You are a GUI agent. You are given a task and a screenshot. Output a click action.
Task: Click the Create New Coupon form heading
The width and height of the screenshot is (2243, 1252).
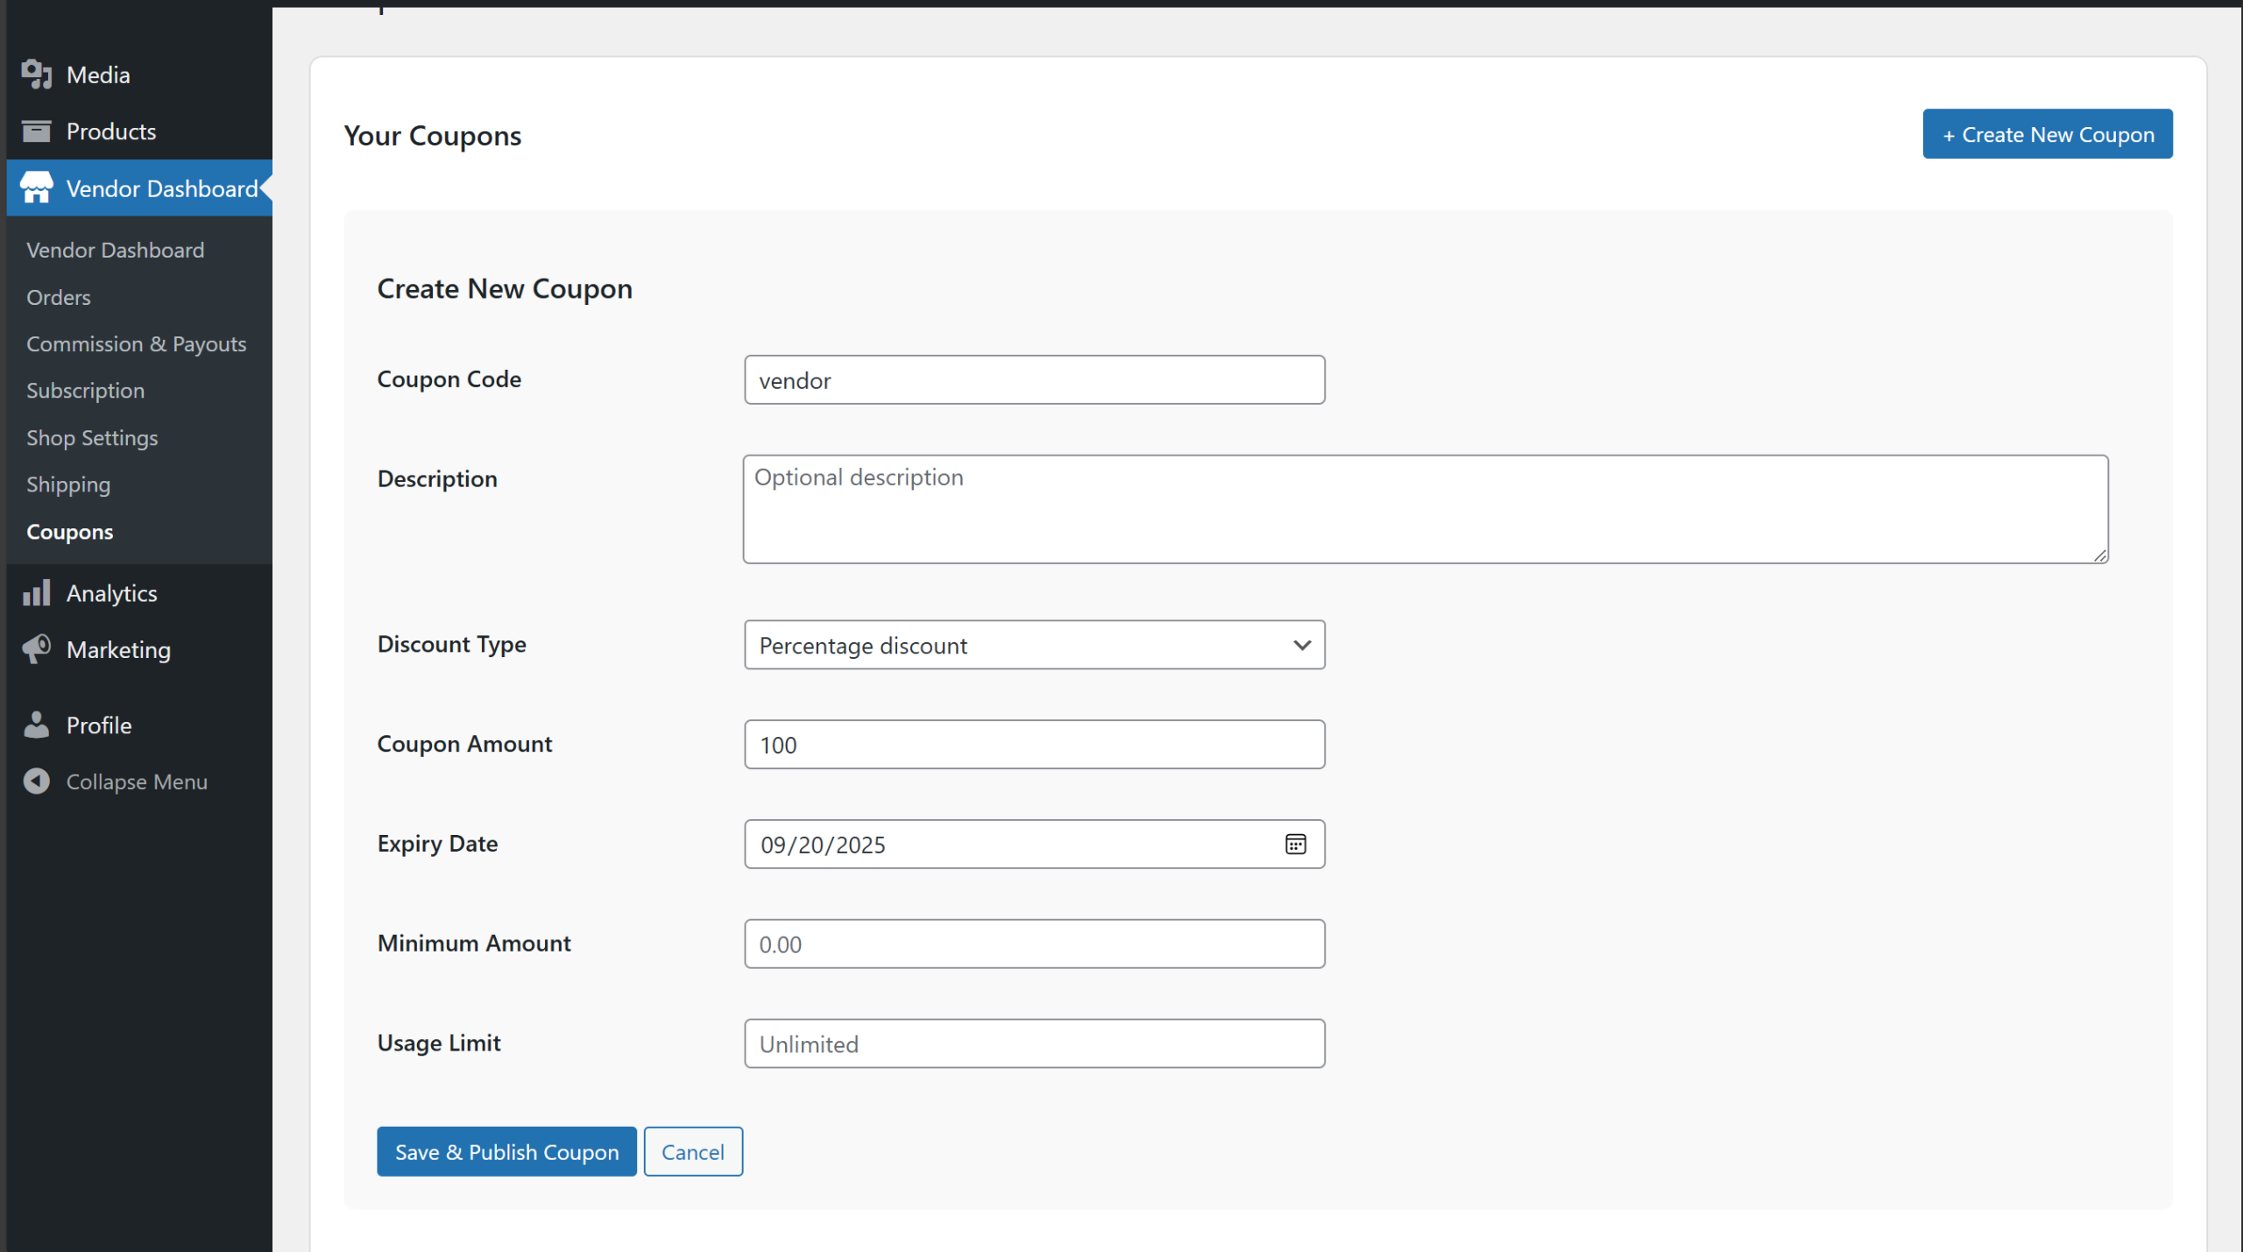[505, 288]
